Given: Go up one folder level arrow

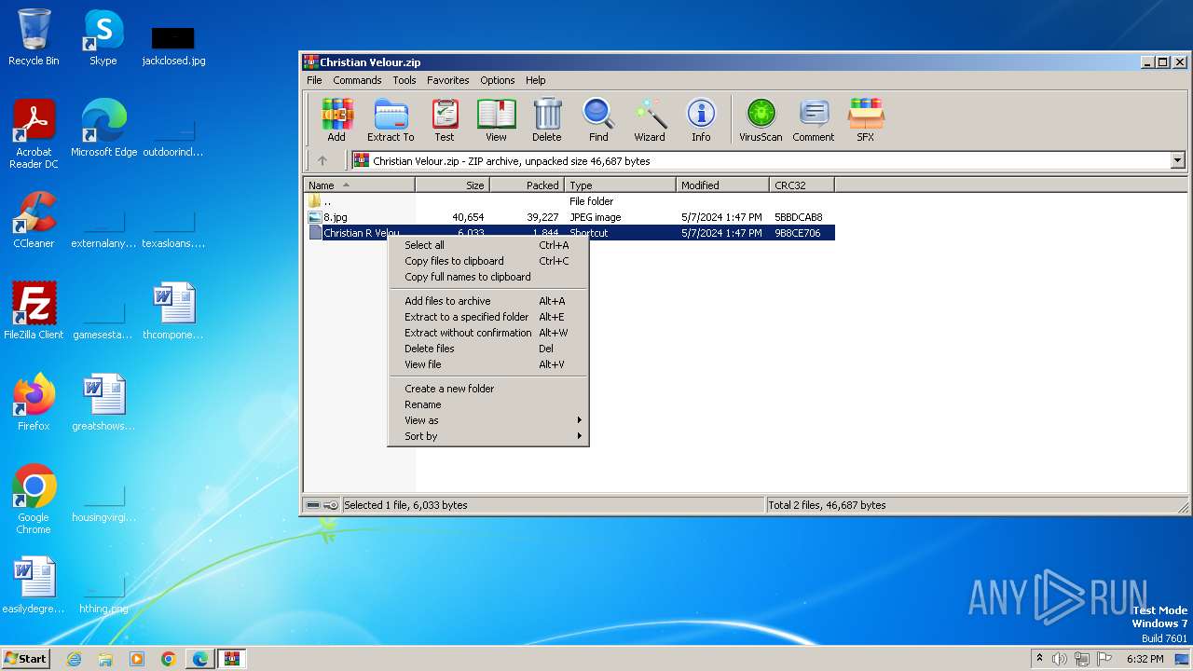Looking at the screenshot, I should (x=322, y=160).
